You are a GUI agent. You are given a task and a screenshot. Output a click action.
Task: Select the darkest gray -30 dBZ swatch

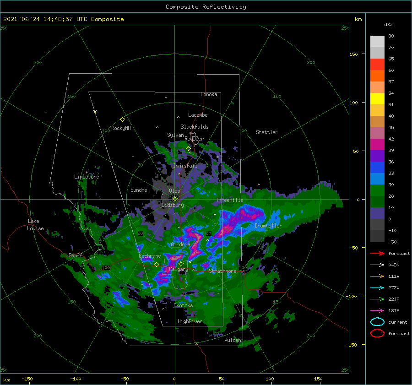[x=377, y=236]
